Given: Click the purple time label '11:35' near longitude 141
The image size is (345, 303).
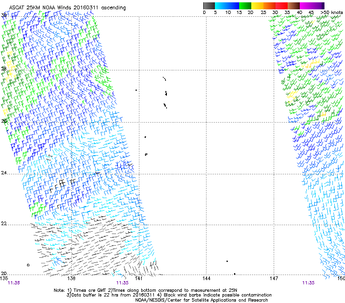Looking at the screenshot, I should [122, 283].
